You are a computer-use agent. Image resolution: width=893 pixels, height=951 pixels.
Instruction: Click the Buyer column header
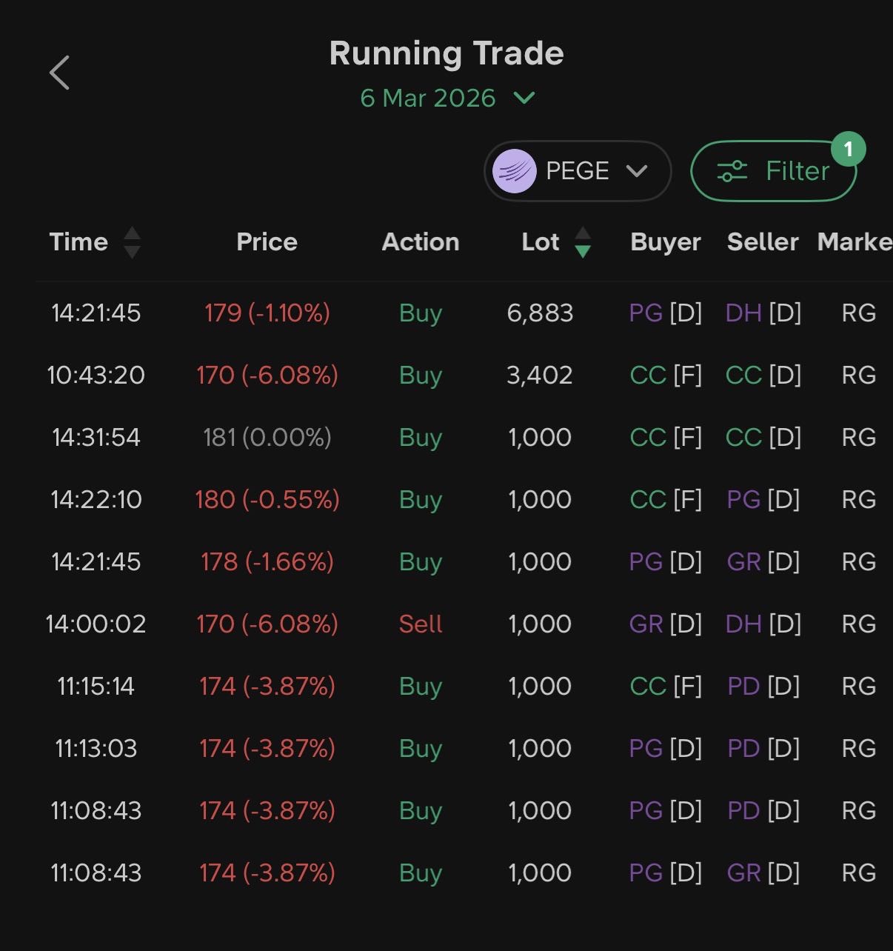click(x=665, y=242)
